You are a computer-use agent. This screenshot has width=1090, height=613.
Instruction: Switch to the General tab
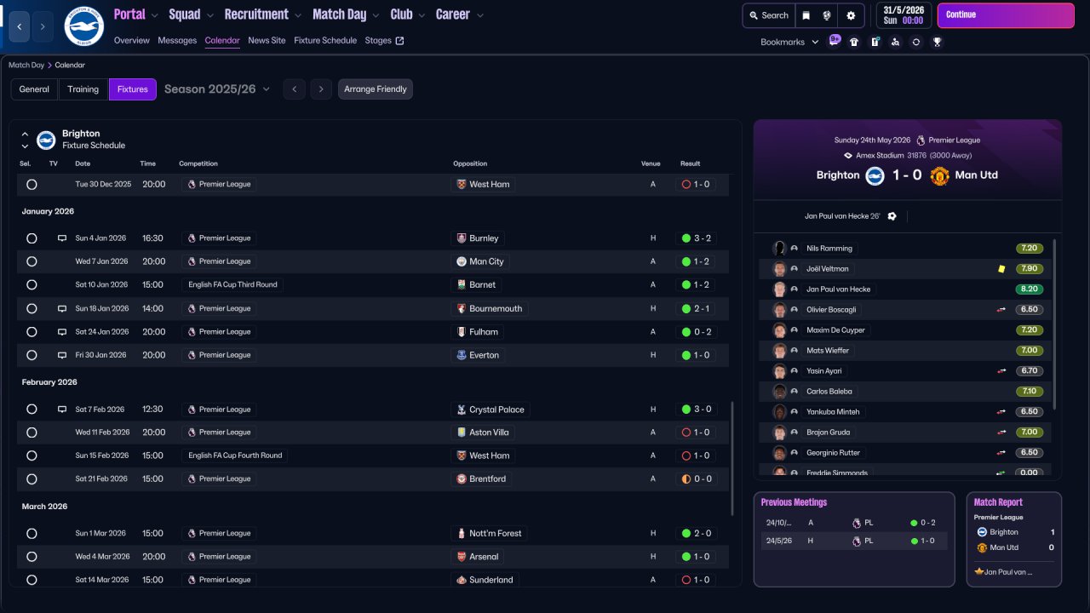click(x=34, y=89)
